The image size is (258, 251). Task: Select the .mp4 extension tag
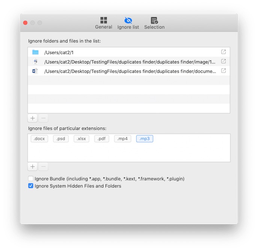click(122, 138)
